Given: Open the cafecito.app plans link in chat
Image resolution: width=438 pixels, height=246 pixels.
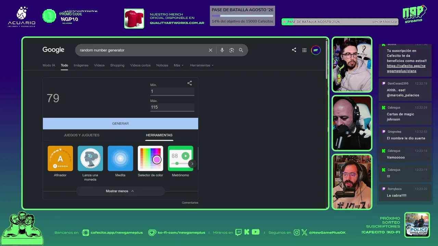Looking at the screenshot, I should coord(406,68).
